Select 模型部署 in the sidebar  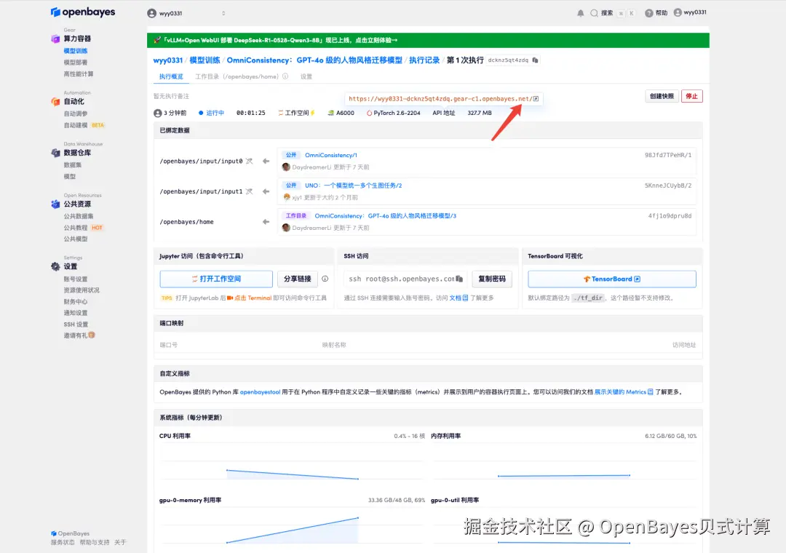point(76,62)
